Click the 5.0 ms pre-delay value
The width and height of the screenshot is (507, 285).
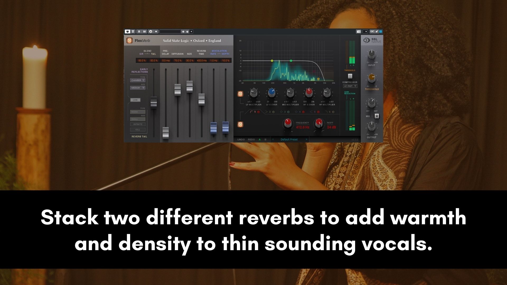pyautogui.click(x=166, y=61)
